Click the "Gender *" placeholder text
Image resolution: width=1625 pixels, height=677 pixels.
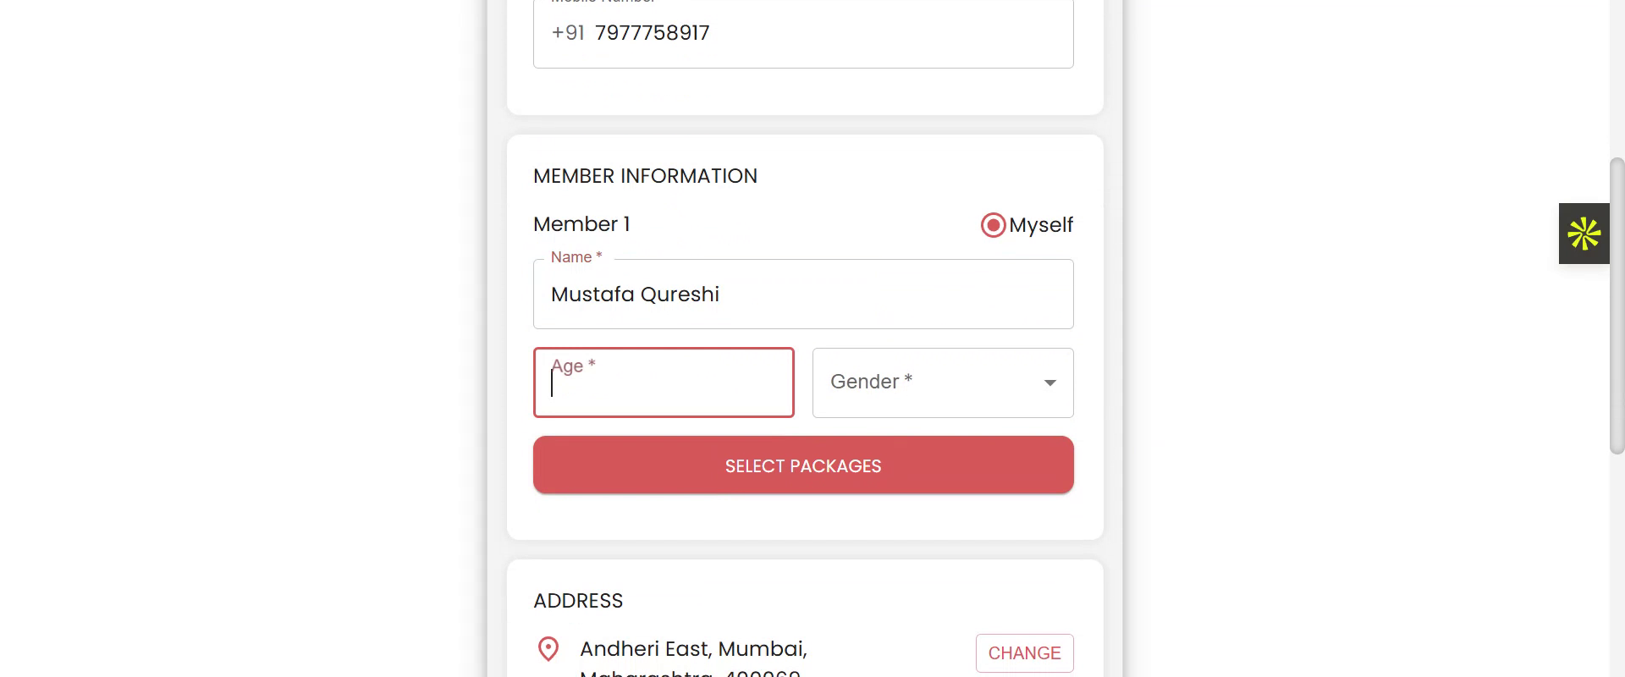pyautogui.click(x=871, y=382)
